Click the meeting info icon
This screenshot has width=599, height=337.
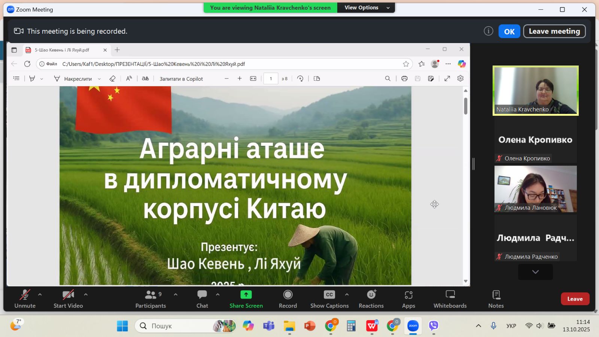488,31
